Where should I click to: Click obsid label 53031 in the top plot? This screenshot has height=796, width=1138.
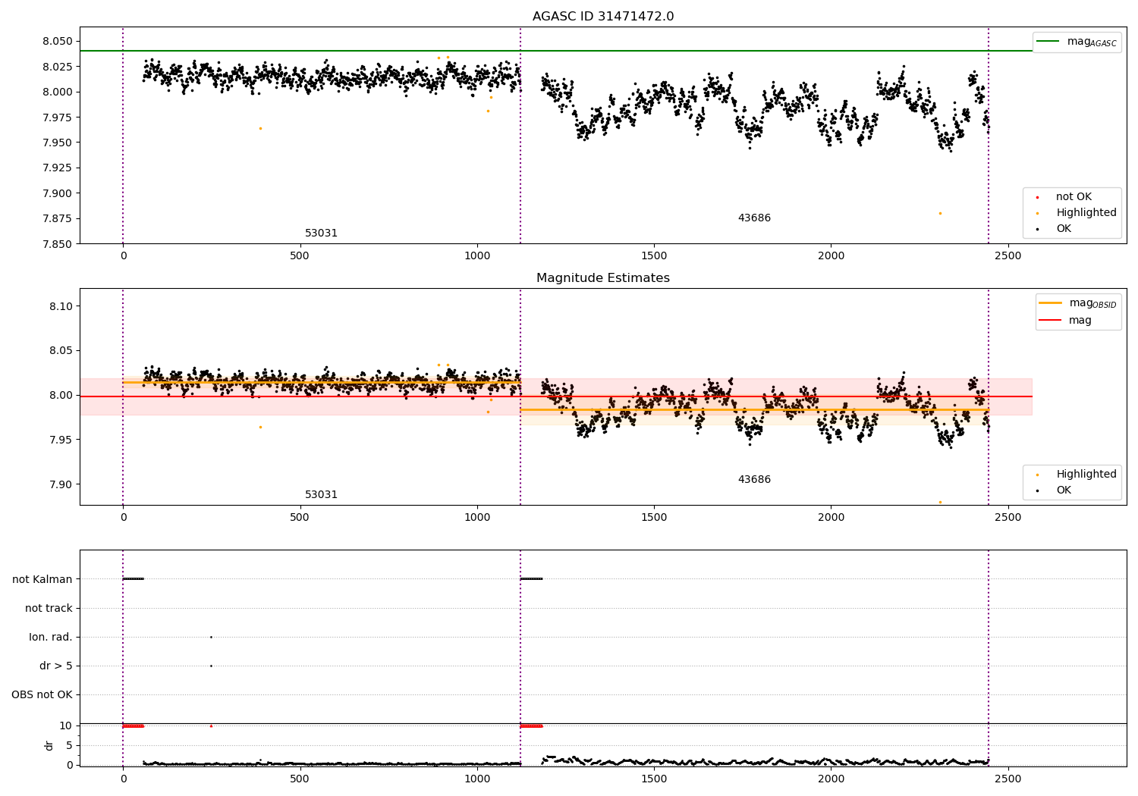[321, 233]
